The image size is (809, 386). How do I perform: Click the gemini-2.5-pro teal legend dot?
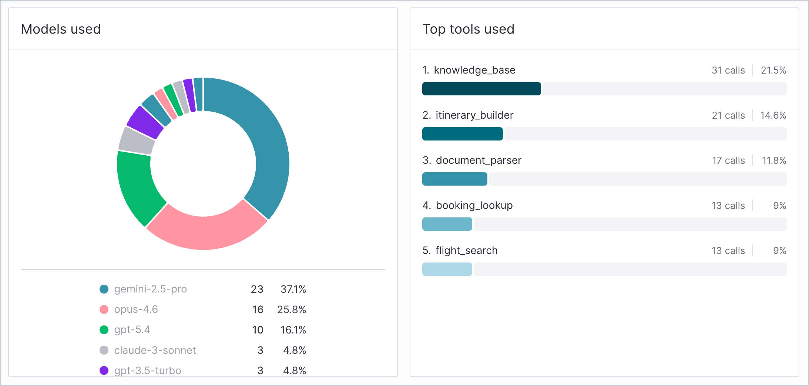click(104, 289)
